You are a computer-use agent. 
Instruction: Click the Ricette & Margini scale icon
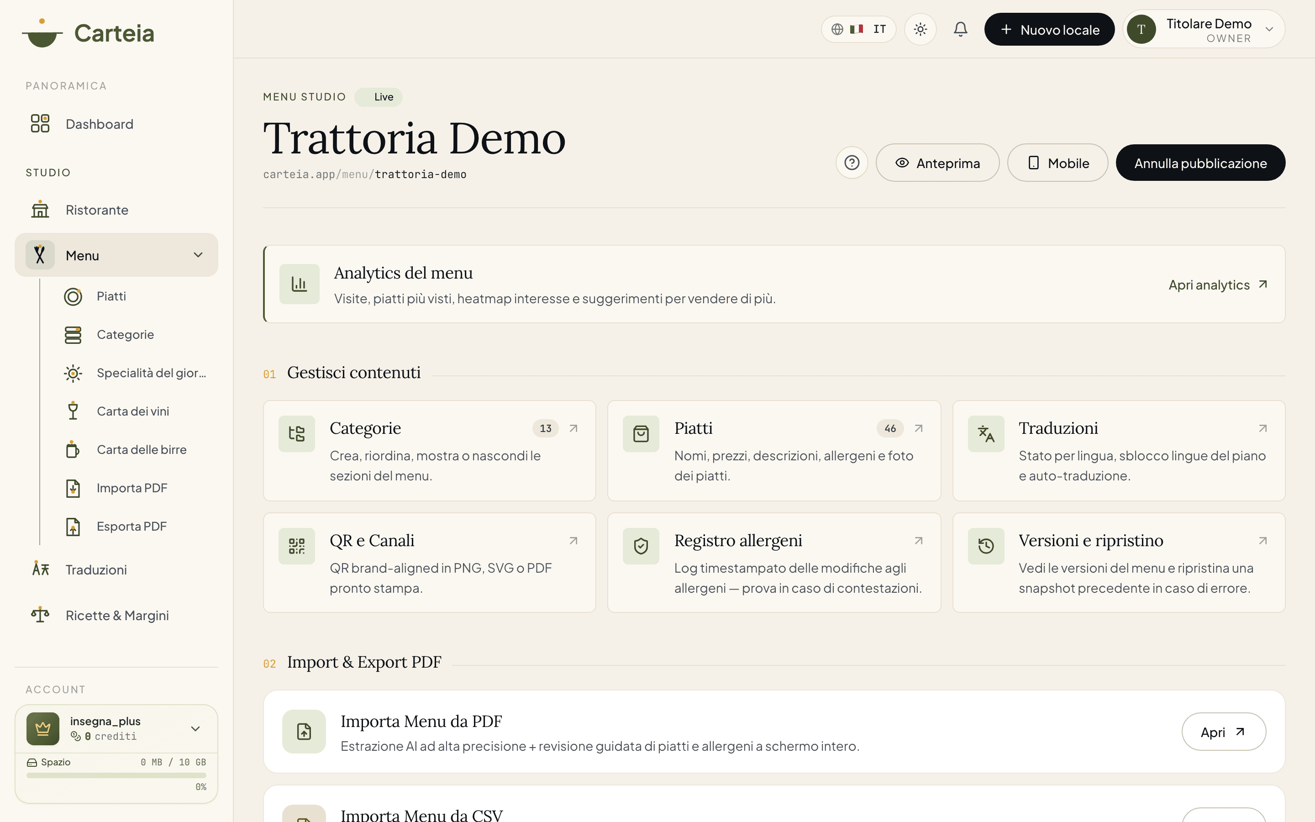click(x=40, y=615)
